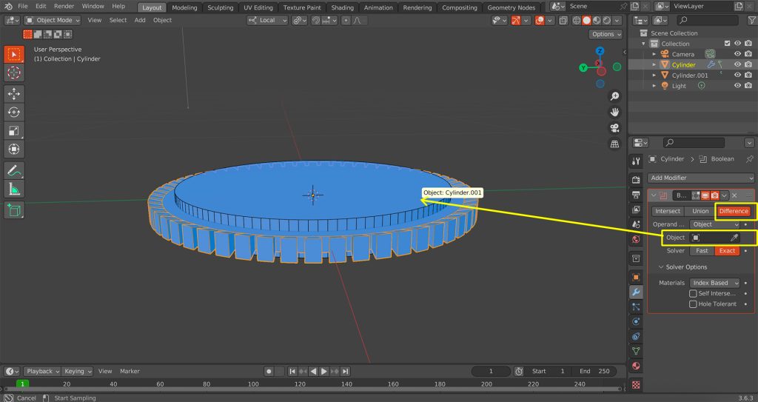Switch the solver to Fast
Image resolution: width=758 pixels, height=402 pixels.
coord(702,250)
